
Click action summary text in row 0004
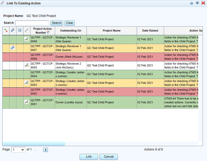181,74
